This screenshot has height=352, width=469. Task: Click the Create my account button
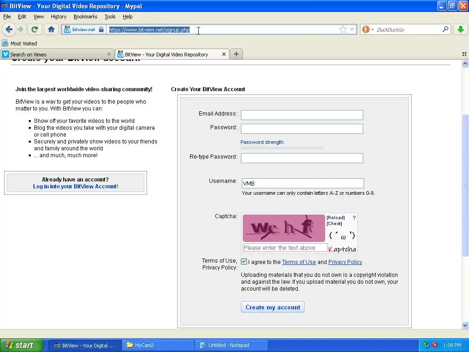pyautogui.click(x=273, y=307)
